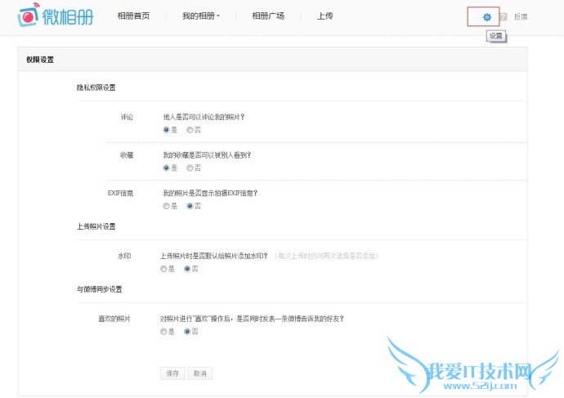Select 否 for EXIF信息 display
This screenshot has height=398, width=564.
point(190,206)
